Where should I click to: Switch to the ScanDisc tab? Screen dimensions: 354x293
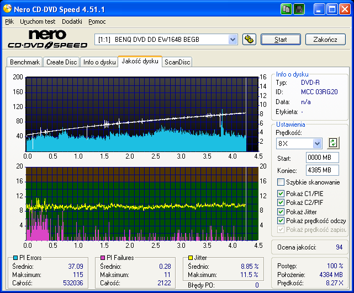177,62
